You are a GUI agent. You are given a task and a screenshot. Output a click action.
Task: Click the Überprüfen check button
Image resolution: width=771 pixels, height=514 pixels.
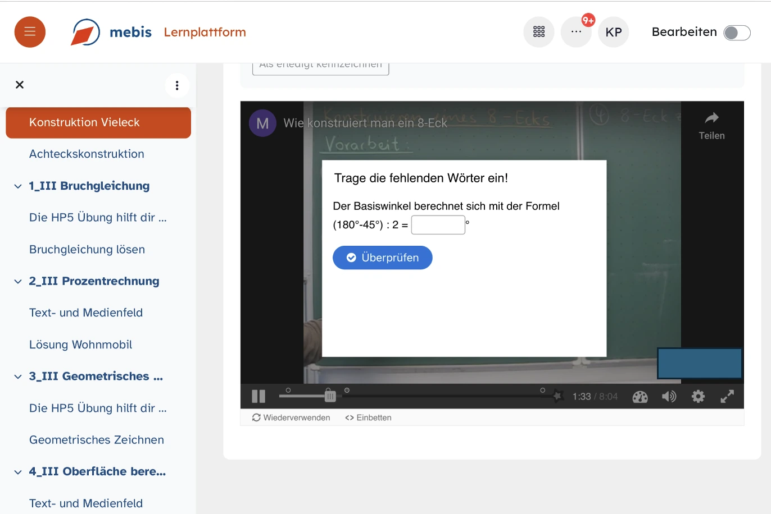click(382, 258)
